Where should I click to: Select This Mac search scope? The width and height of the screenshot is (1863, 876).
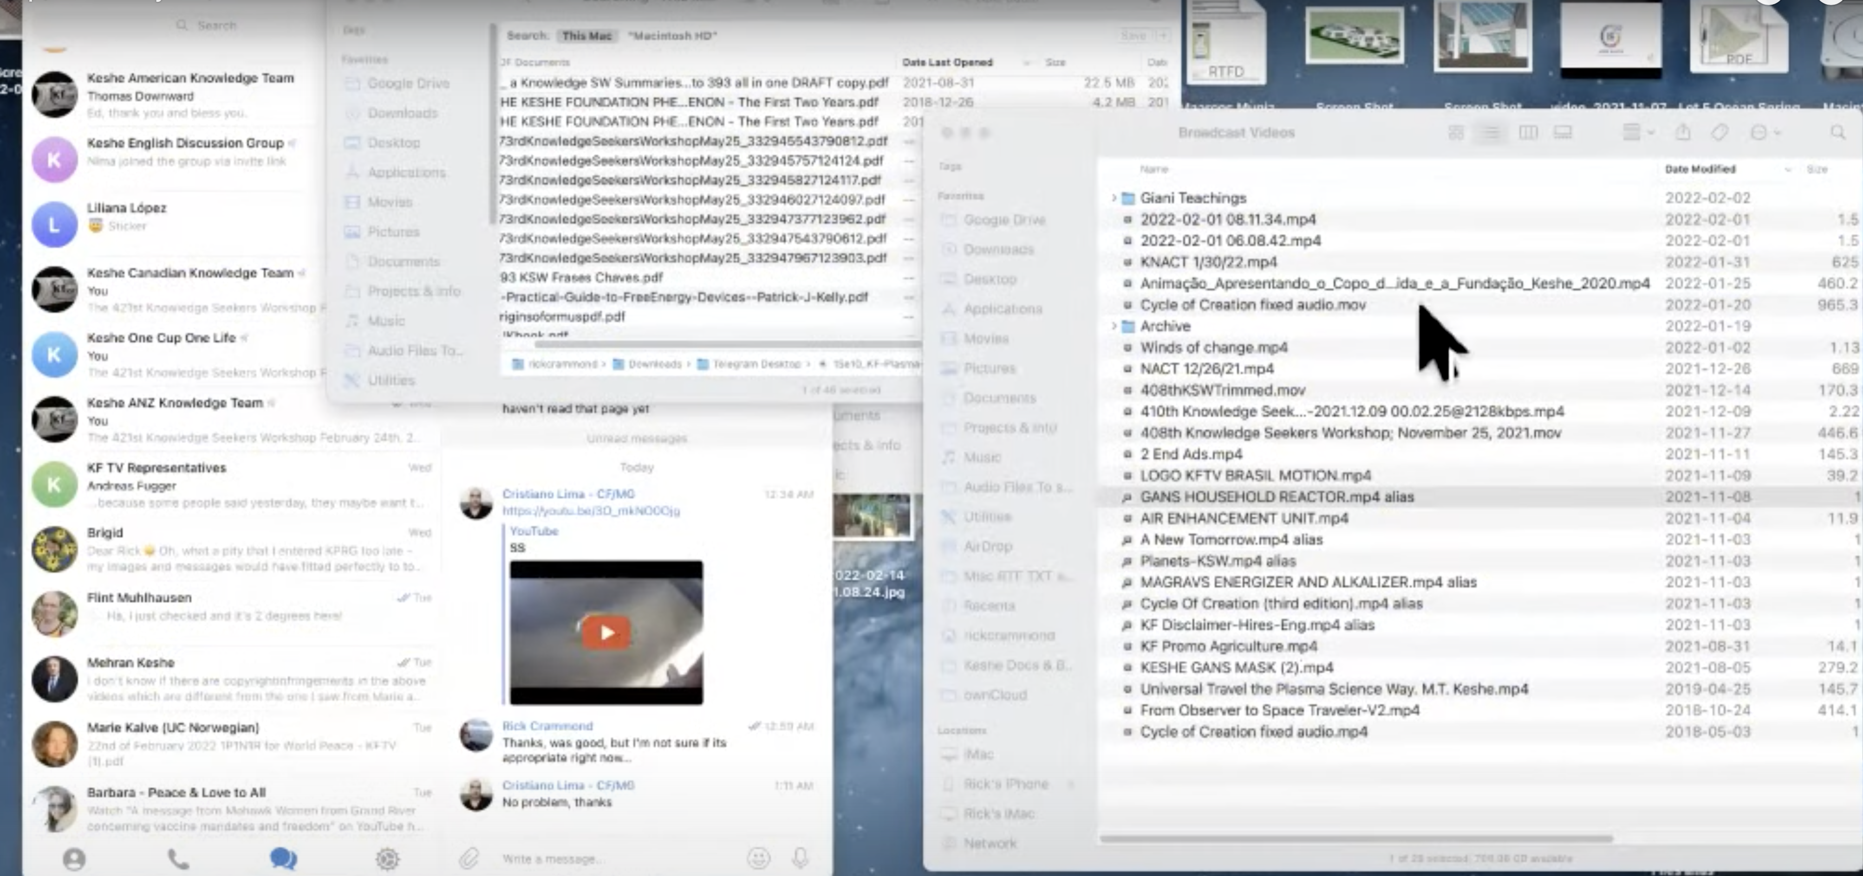click(x=586, y=35)
